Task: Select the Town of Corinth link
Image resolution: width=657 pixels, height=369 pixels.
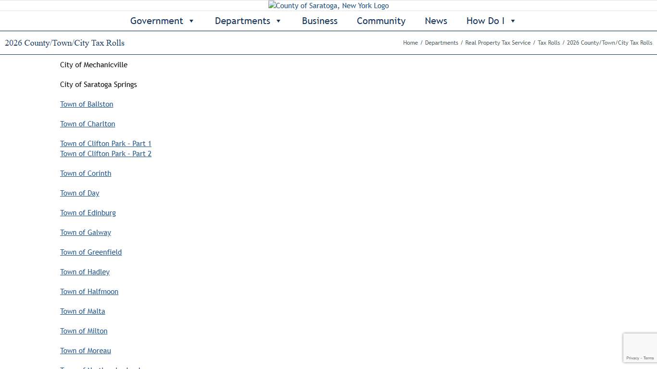Action: pos(86,173)
